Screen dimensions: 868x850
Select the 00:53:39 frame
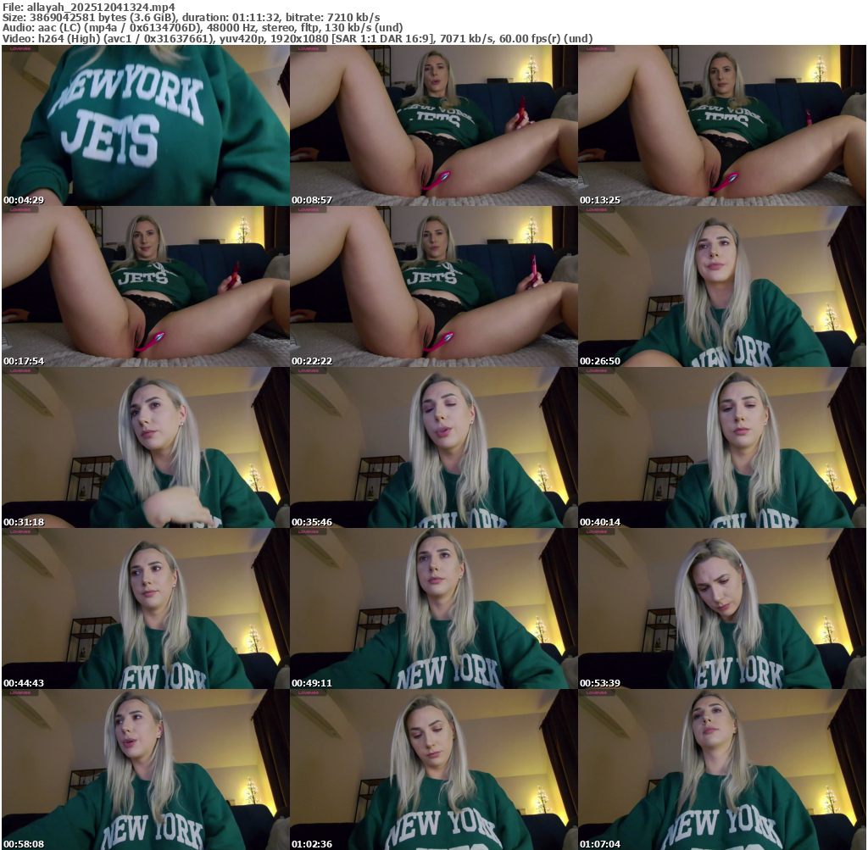(722, 608)
